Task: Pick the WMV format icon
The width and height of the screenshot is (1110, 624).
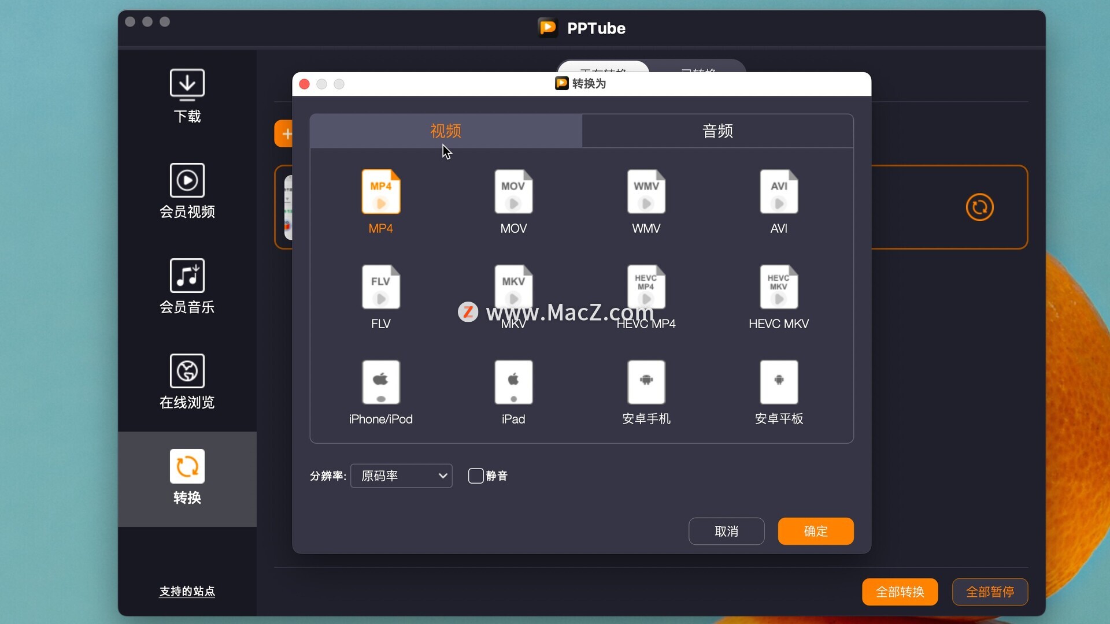Action: (646, 192)
